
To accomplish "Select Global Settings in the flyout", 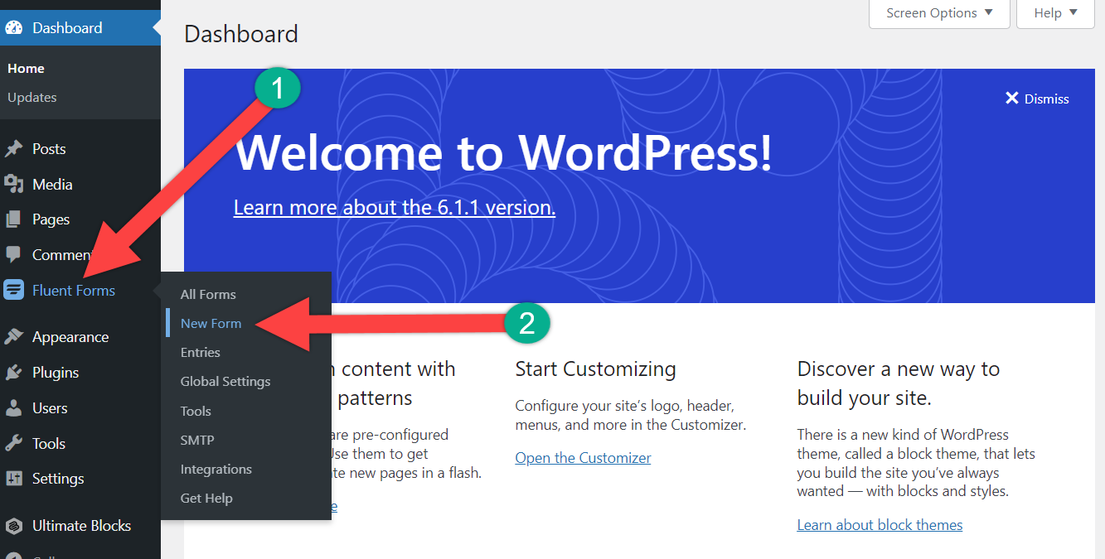I will click(225, 382).
